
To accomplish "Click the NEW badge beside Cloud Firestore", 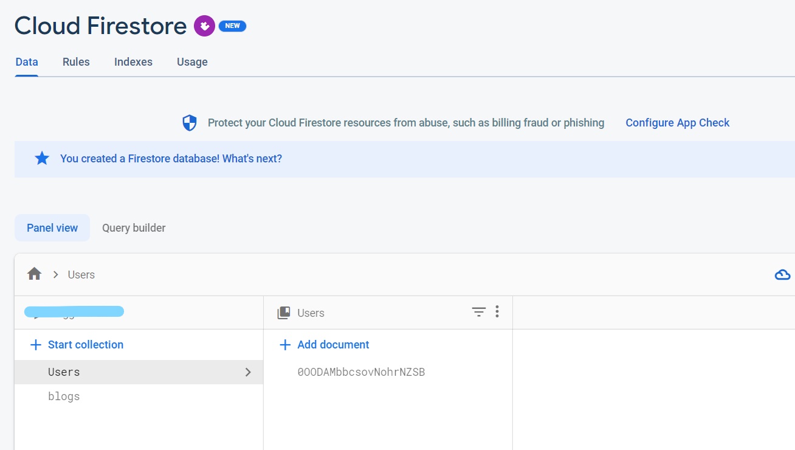I will coord(232,26).
